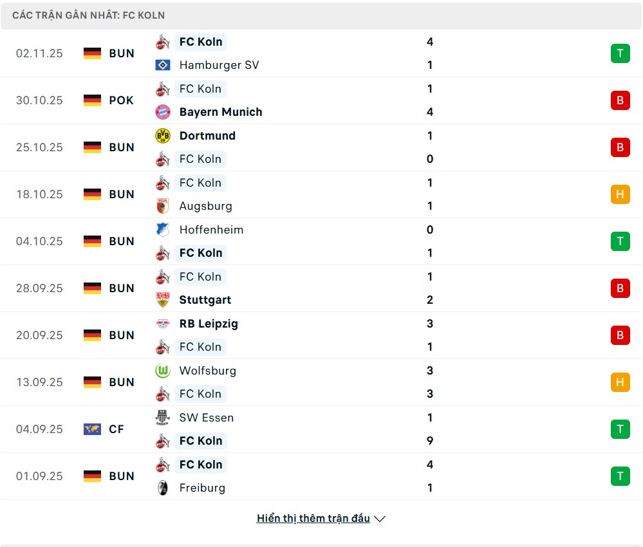Viewport: 643px width, 547px height.
Task: Click the Hoffenheim team logo
Action: 163,230
